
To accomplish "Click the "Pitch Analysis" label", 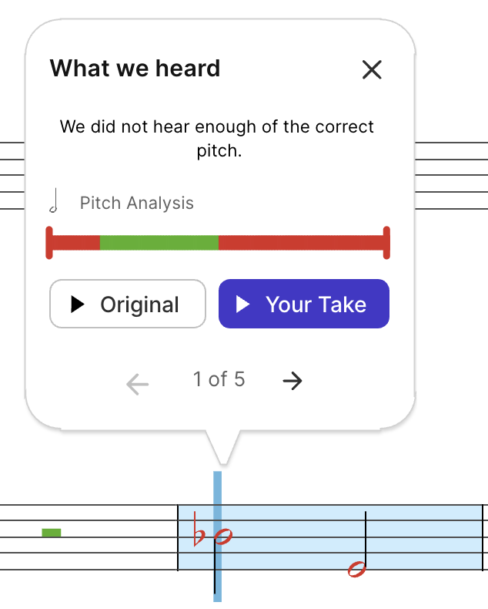I will (x=137, y=204).
